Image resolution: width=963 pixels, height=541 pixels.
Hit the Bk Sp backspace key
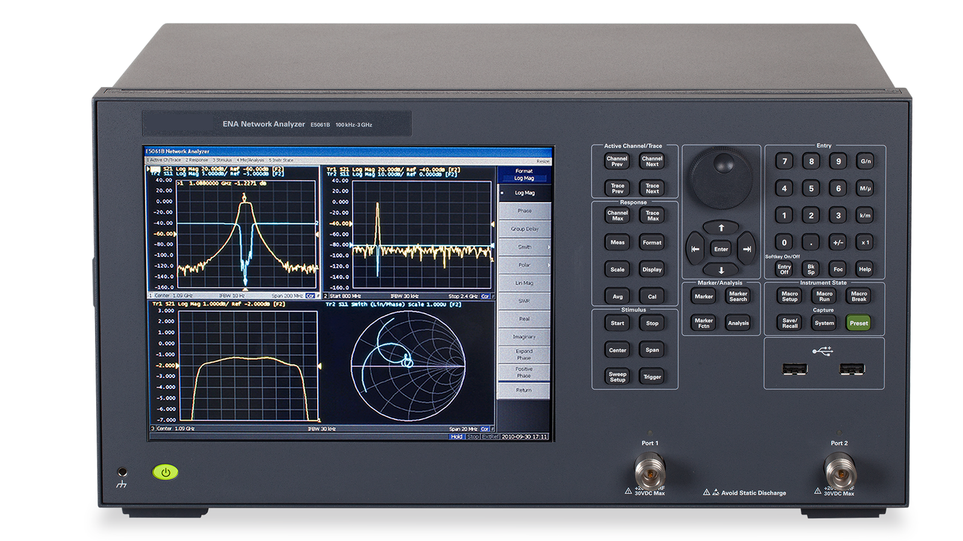(x=811, y=269)
